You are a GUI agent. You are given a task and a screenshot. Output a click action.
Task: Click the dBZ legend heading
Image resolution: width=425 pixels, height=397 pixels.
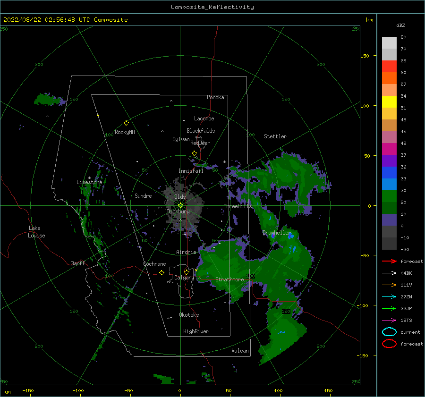400,25
